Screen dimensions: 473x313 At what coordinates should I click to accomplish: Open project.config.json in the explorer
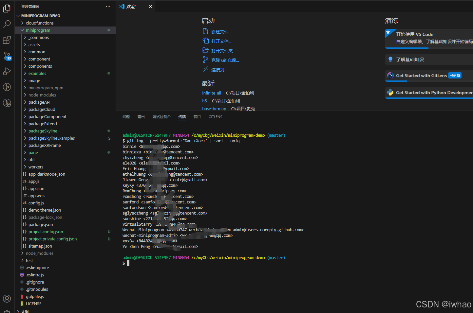46,232
